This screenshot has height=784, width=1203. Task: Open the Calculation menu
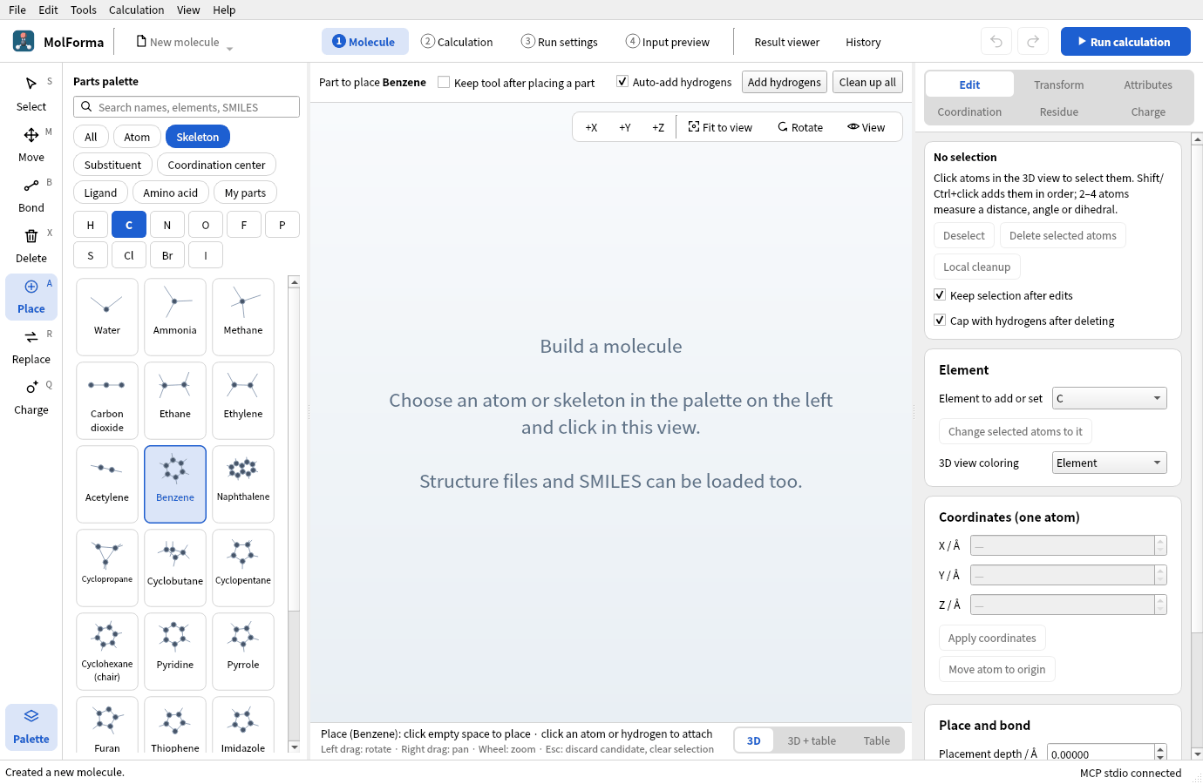pos(136,10)
